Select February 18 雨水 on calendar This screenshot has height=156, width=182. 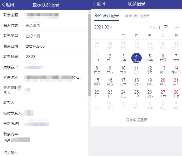136,82
